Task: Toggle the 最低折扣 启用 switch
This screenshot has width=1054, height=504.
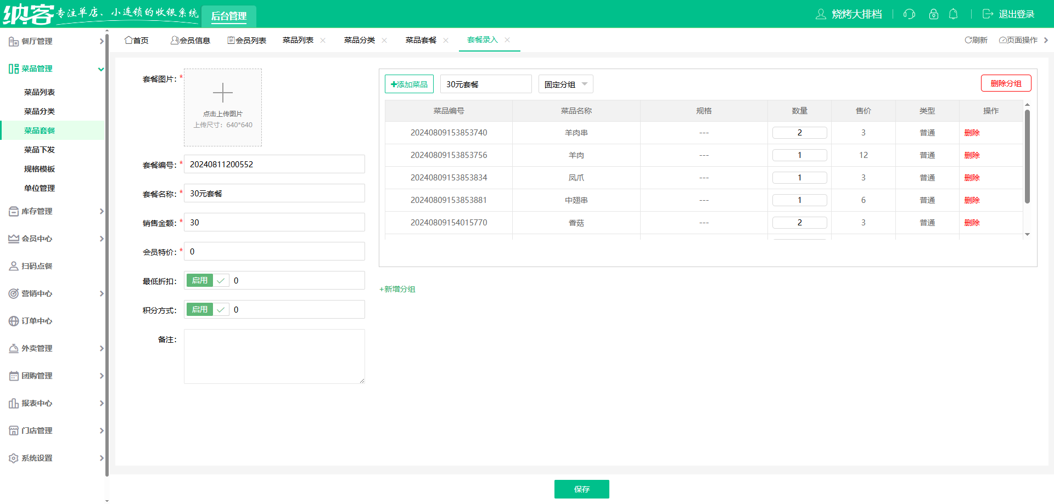Action: 208,280
